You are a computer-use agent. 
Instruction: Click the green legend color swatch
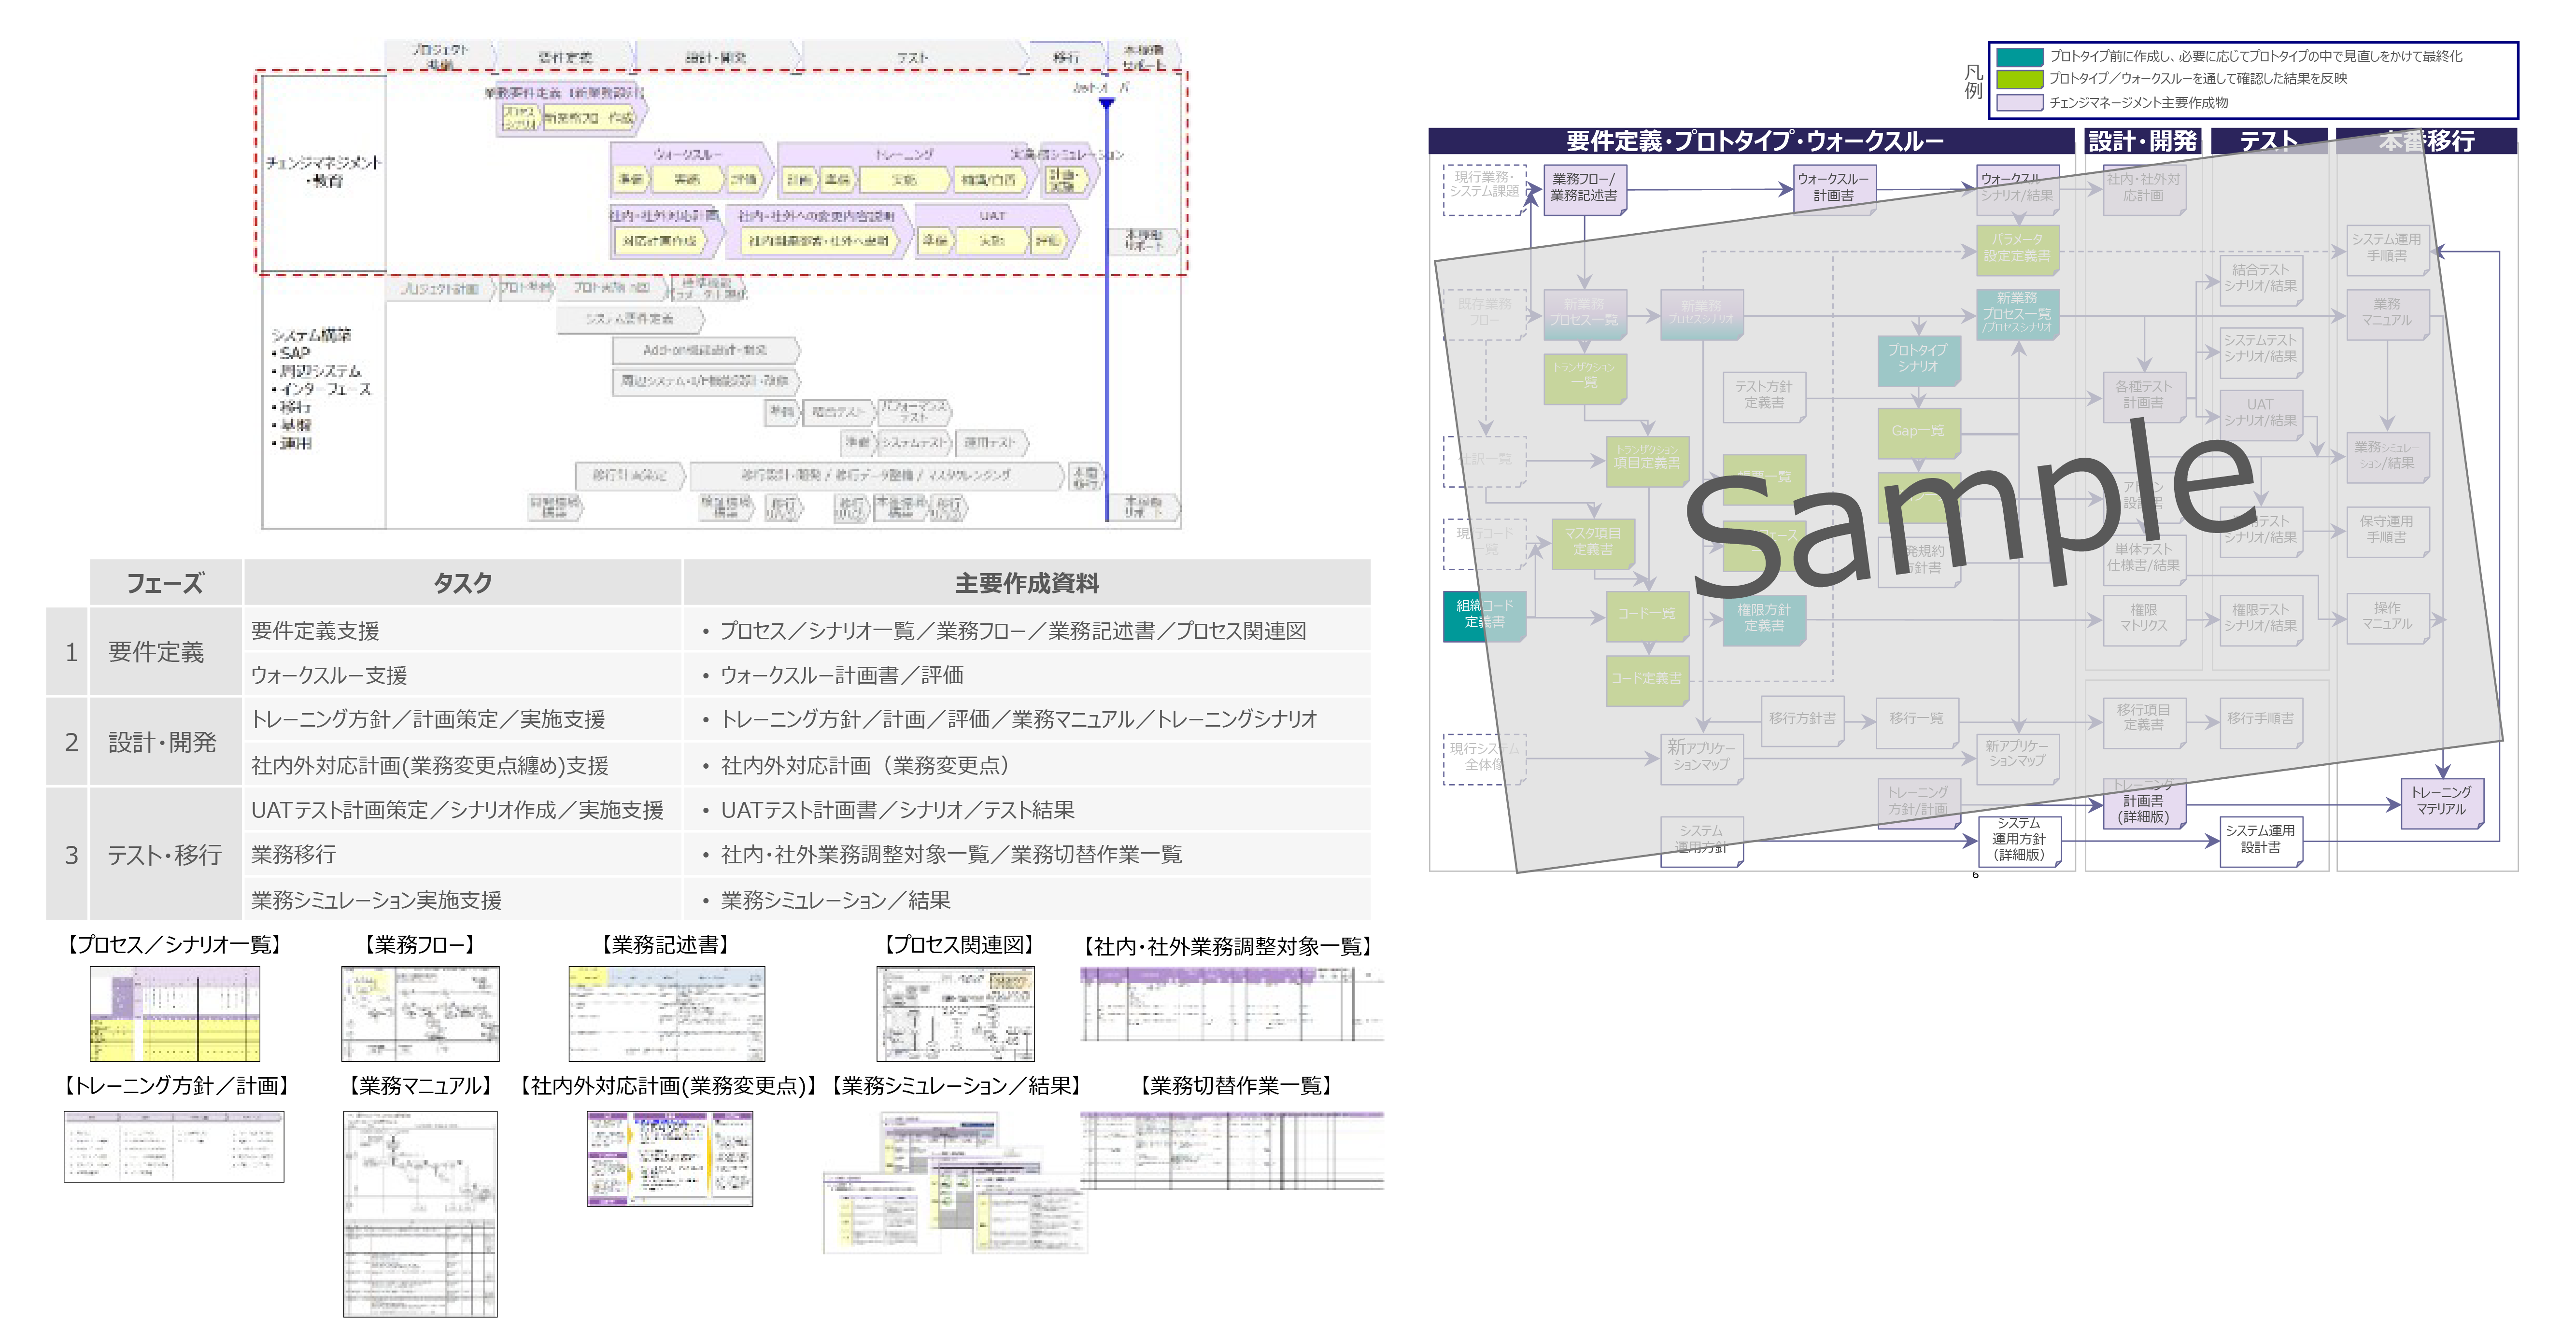2019,79
